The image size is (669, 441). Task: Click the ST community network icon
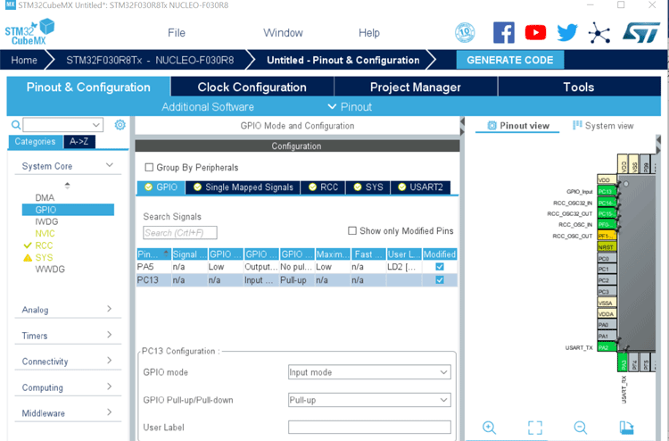(600, 33)
